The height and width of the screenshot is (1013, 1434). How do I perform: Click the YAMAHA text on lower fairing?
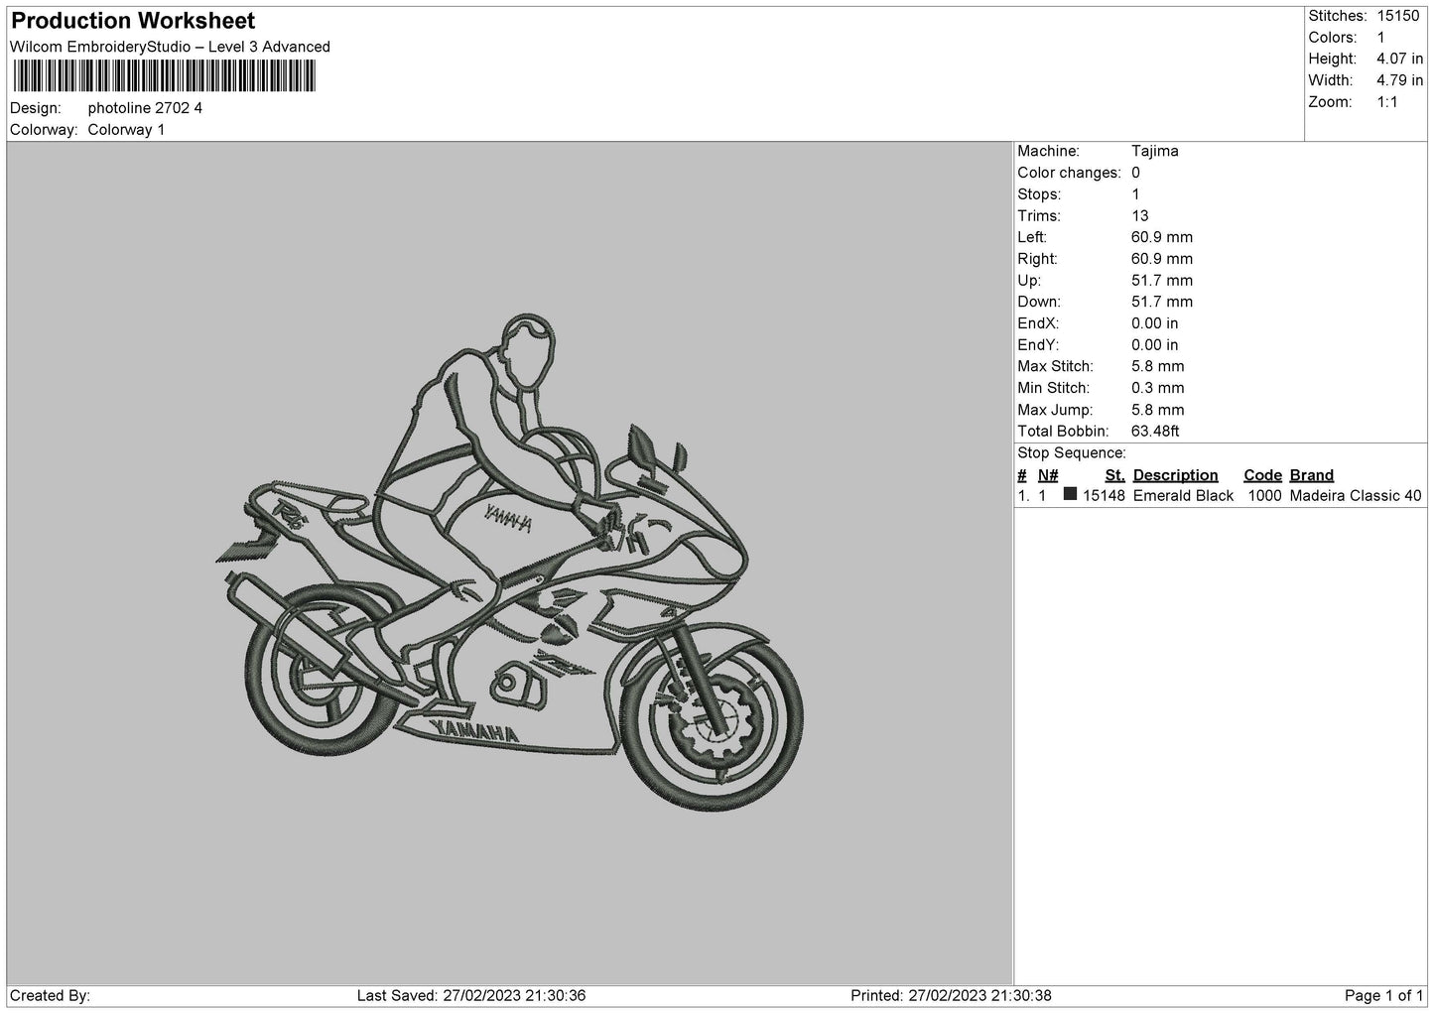[474, 733]
